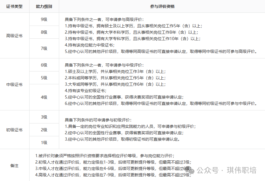This screenshot has width=265, height=181.
Task: Click the 2级 level cell
Action: pos(44,130)
